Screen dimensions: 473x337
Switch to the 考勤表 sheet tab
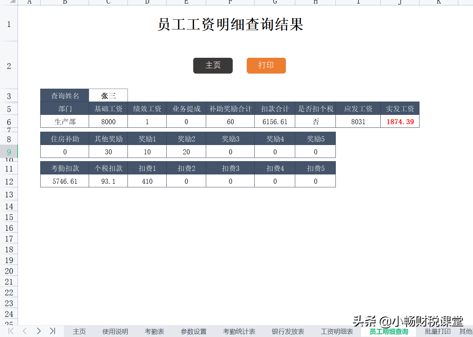tap(154, 331)
